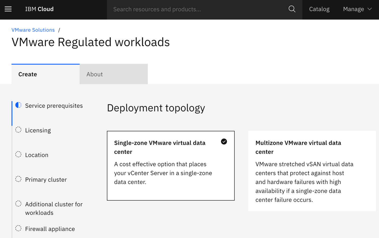The width and height of the screenshot is (379, 238).
Task: Jump to the Location step
Action: tap(37, 155)
